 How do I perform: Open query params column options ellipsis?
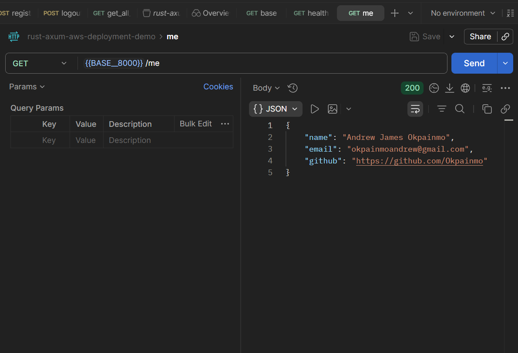click(x=225, y=124)
